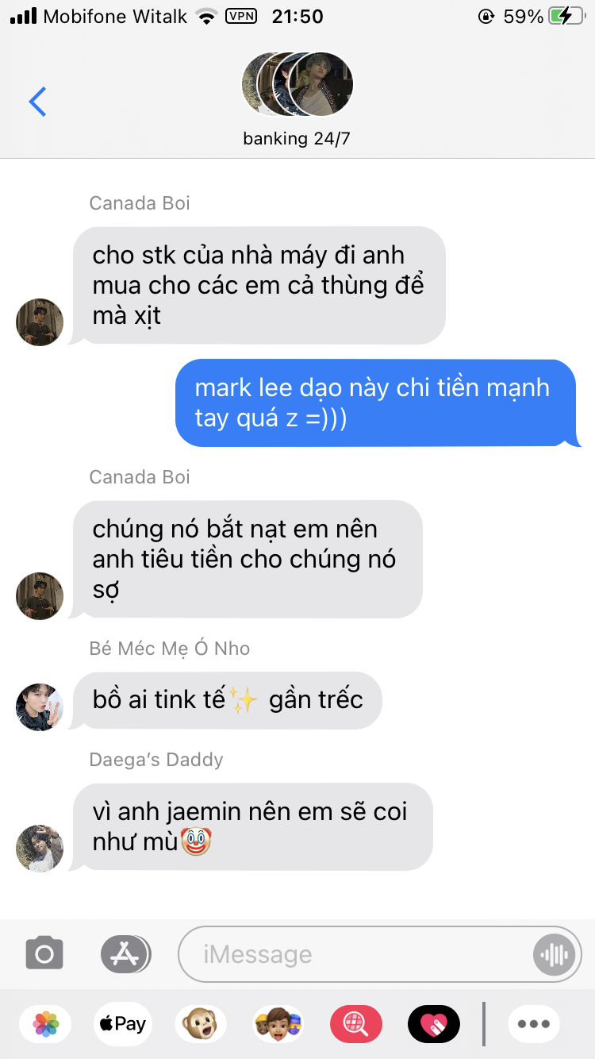Toggle the App Store apps drawer icon
Viewport: 595px width, 1059px height.
pyautogui.click(x=125, y=953)
